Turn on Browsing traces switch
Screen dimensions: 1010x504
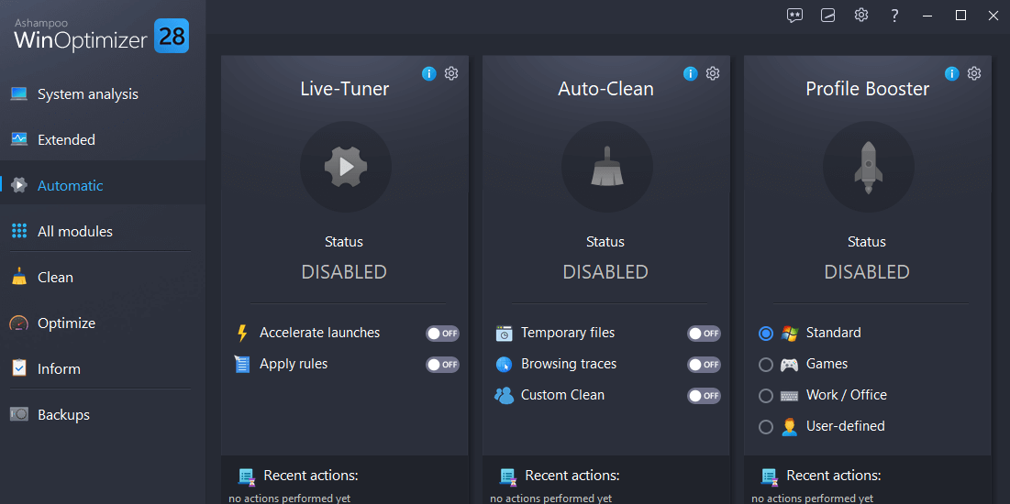pos(704,365)
